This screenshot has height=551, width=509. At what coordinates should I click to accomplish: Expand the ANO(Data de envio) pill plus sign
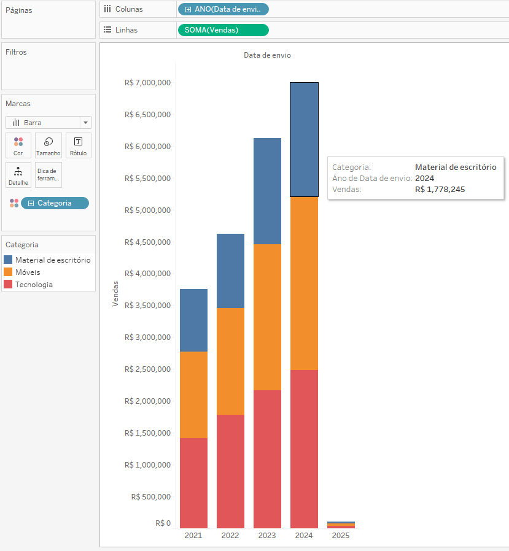coord(188,9)
